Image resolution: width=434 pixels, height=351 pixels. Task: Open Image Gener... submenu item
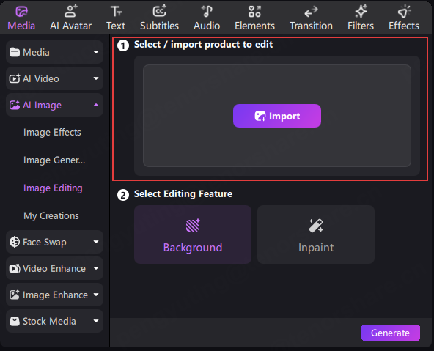[54, 160]
